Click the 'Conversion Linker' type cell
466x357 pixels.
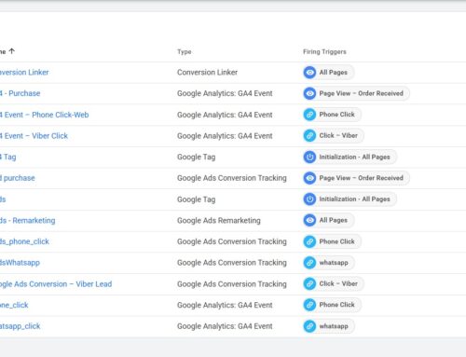coord(207,73)
